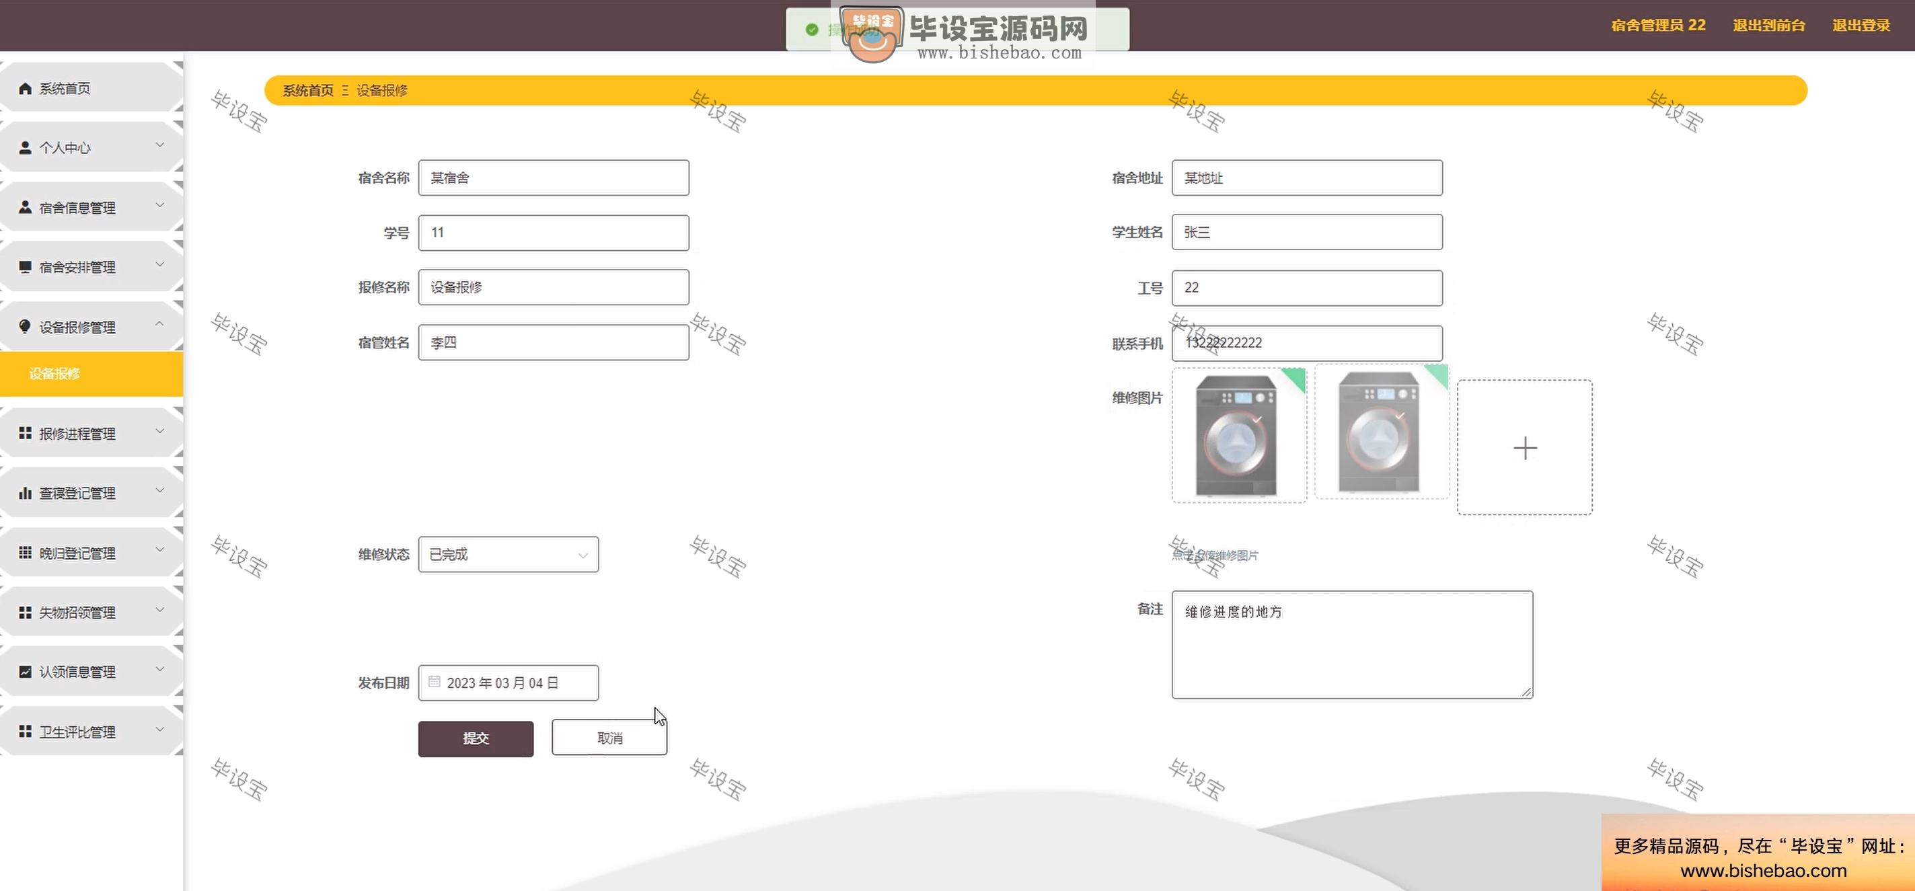Click the person icon for 个人中心
The image size is (1915, 891).
[x=26, y=147]
